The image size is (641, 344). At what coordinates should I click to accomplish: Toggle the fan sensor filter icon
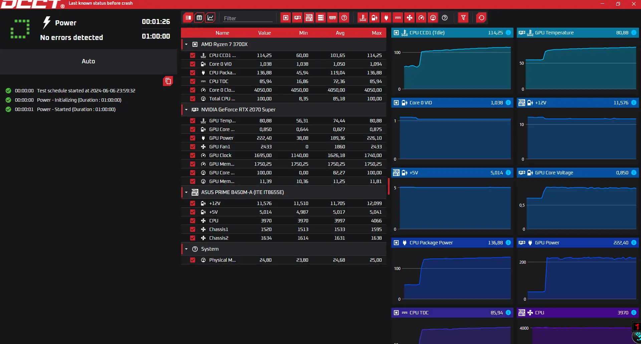pos(410,18)
